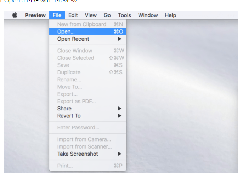Expand the Open Recent submenu
The height and width of the screenshot is (173, 243).
[88, 39]
